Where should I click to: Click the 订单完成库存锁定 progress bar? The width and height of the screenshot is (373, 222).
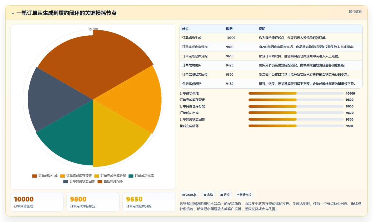pos(296,100)
